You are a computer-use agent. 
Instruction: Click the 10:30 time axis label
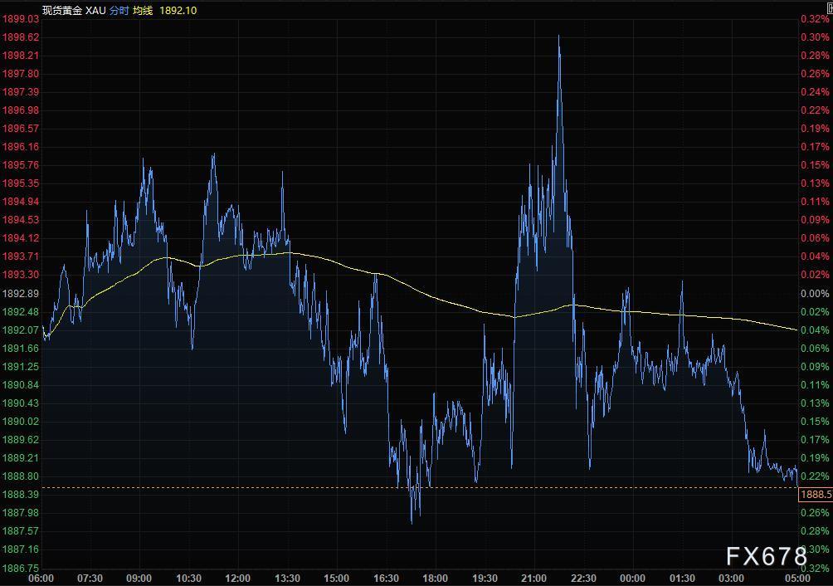coord(188,579)
